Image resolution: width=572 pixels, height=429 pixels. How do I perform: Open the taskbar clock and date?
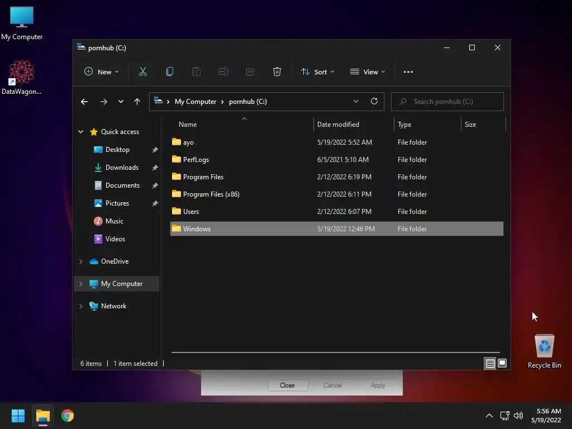point(546,416)
